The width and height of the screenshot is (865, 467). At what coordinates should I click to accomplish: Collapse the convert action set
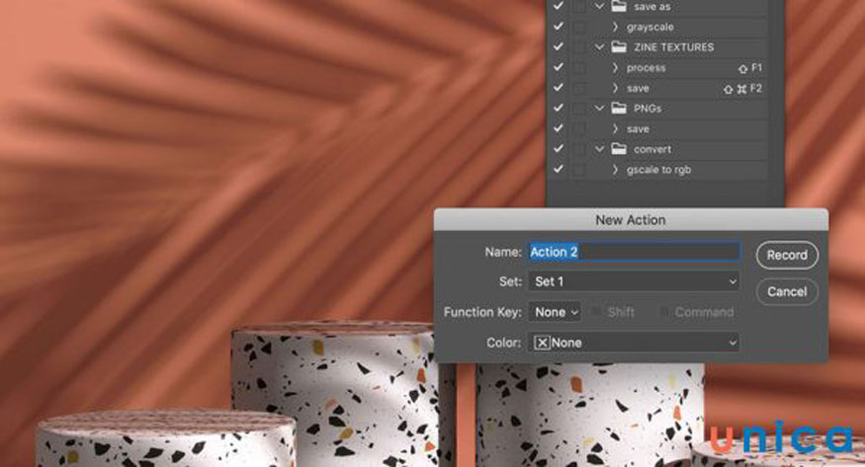(600, 149)
